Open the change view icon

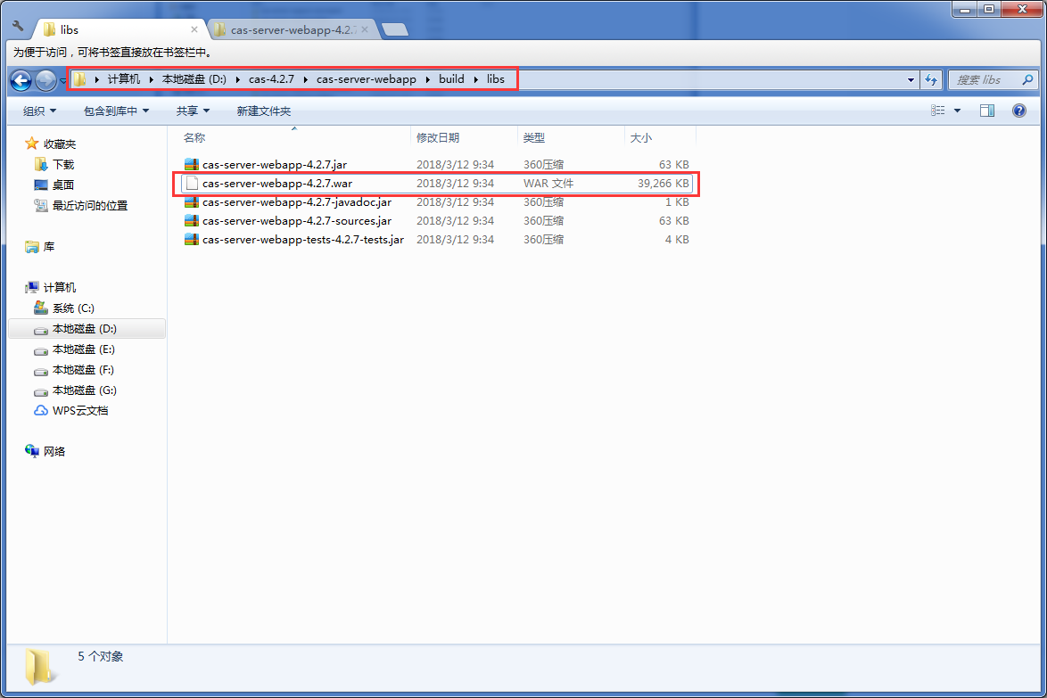(x=938, y=111)
